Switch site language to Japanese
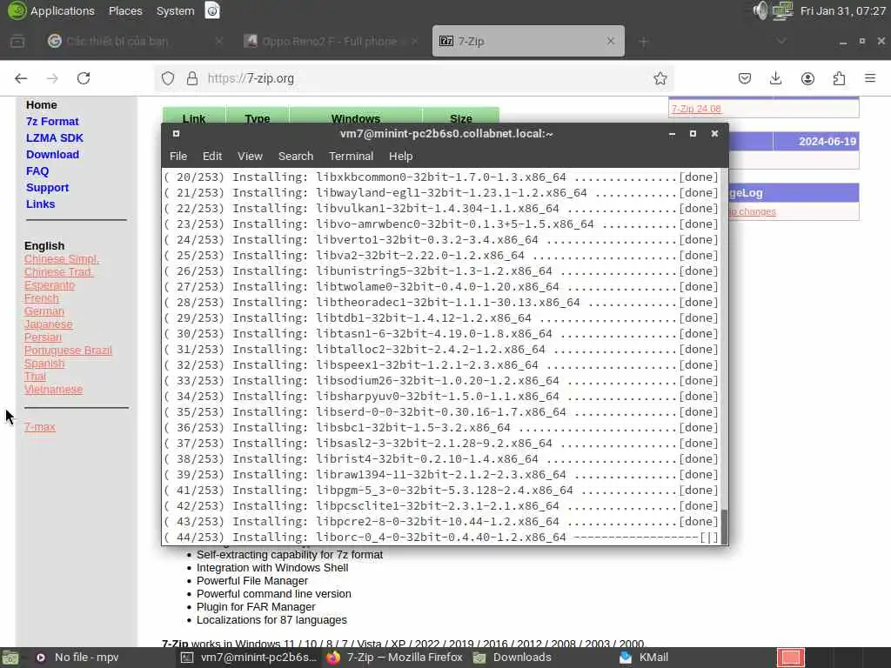 (49, 324)
